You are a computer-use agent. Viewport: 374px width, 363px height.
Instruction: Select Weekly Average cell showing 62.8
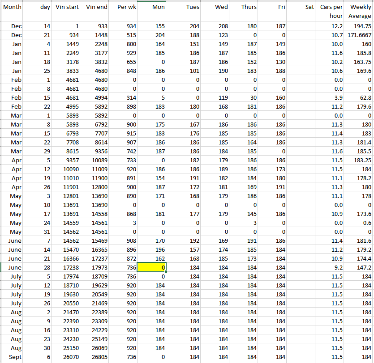360,97
